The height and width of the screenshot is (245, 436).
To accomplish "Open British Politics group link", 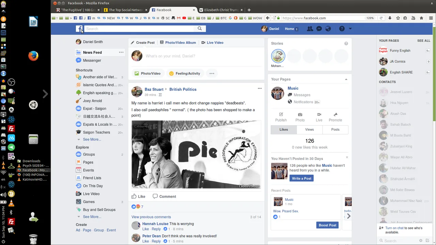I will click(x=183, y=89).
